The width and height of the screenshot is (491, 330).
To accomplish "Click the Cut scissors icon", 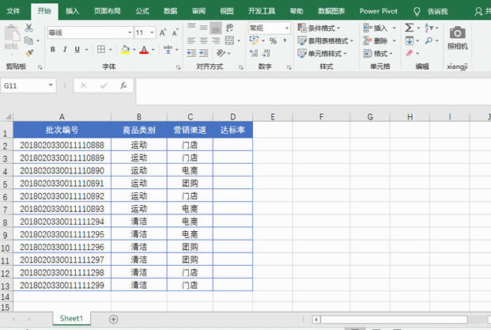I will tap(28, 28).
